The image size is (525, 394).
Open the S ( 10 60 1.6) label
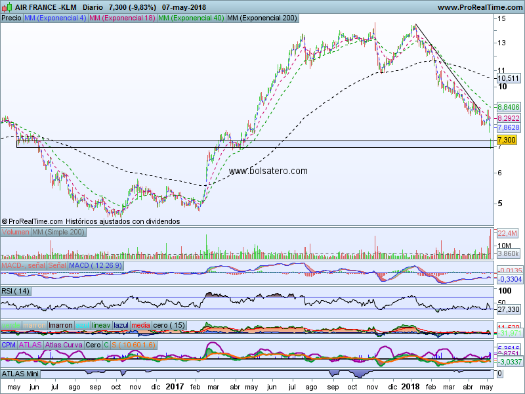pos(134,345)
